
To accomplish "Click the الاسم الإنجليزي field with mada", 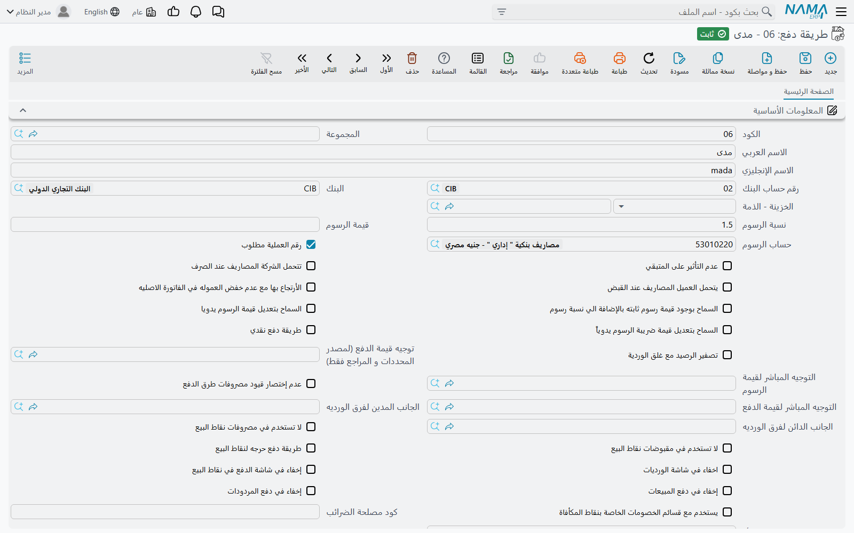I will [x=373, y=170].
